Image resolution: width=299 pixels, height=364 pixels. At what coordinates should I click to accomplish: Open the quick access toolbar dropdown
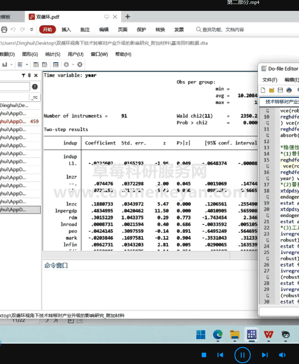(x=32, y=29)
